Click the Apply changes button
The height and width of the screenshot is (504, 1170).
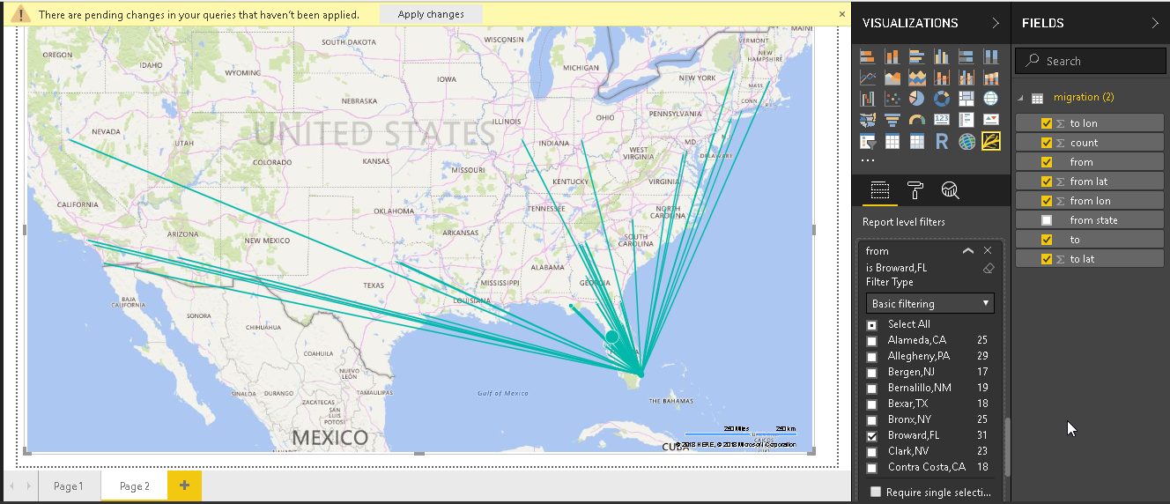(431, 15)
